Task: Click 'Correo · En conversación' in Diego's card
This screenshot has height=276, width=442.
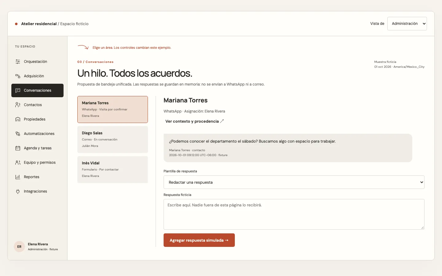Action: pos(99,140)
